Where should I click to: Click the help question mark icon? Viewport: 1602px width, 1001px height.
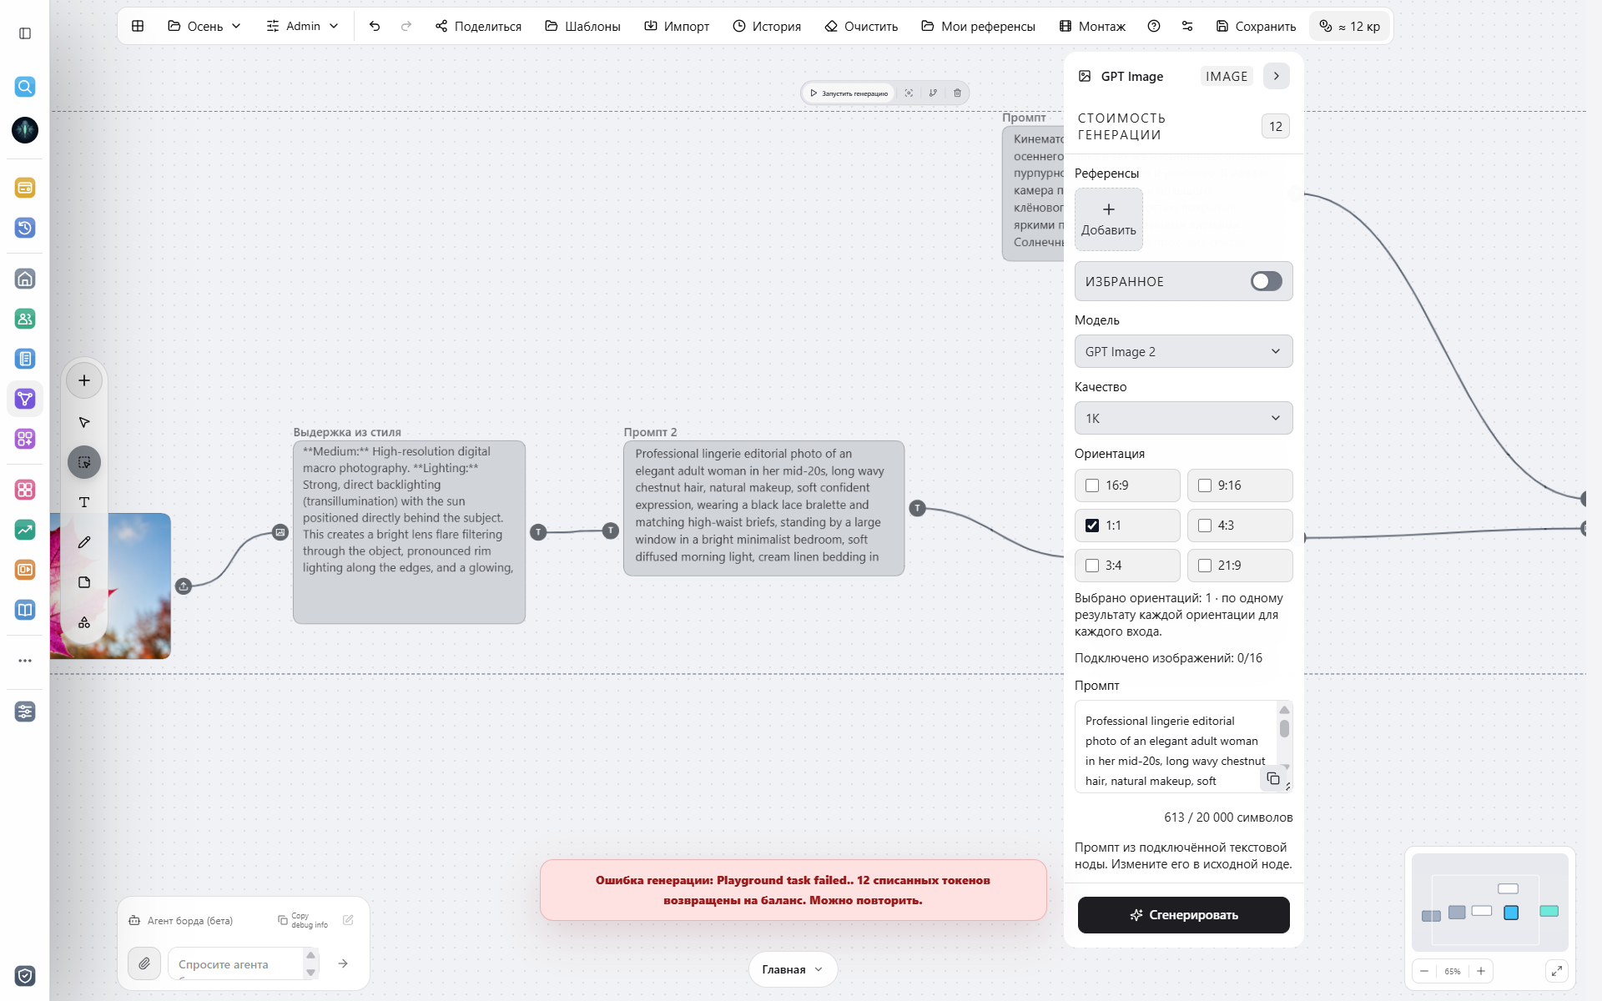pyautogui.click(x=1154, y=26)
